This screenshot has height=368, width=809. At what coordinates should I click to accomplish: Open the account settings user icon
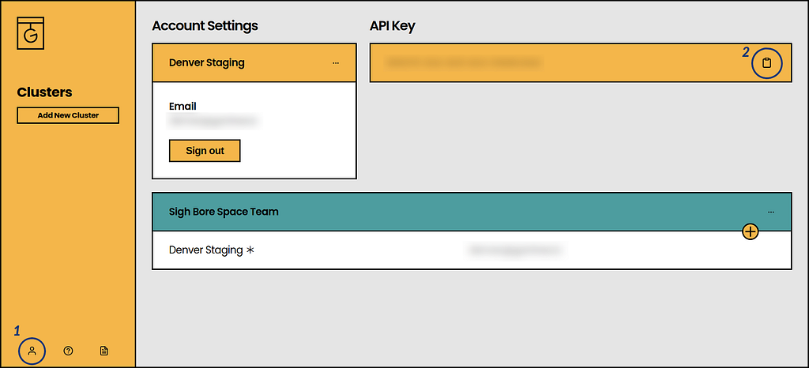pos(32,351)
